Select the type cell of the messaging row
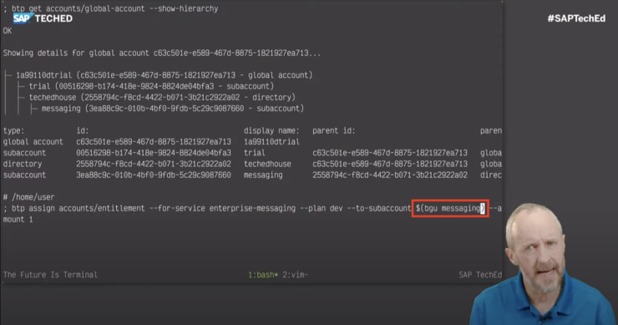Image resolution: width=618 pixels, height=325 pixels. click(x=24, y=175)
